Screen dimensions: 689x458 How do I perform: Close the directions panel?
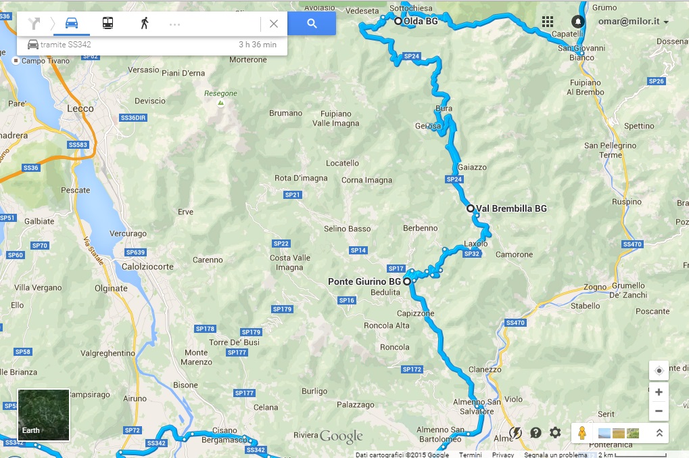tap(274, 24)
